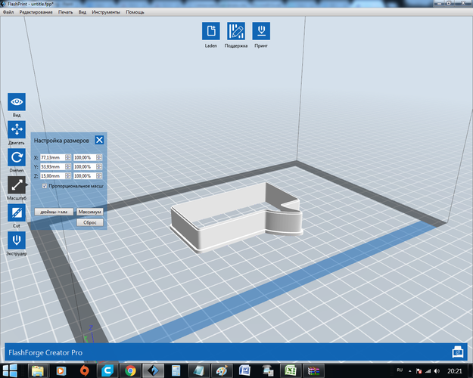Open Origin from the taskbar
The image size is (473, 378).
[x=85, y=370]
